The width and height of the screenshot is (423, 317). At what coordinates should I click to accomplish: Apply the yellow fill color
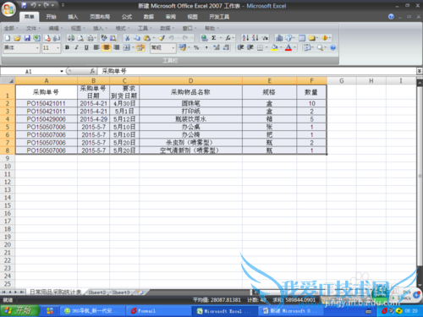274,47
